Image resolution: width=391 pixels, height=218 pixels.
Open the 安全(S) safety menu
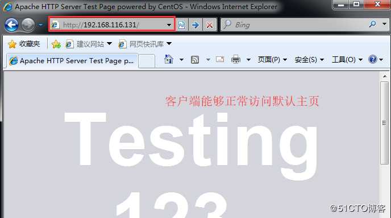[x=309, y=60]
